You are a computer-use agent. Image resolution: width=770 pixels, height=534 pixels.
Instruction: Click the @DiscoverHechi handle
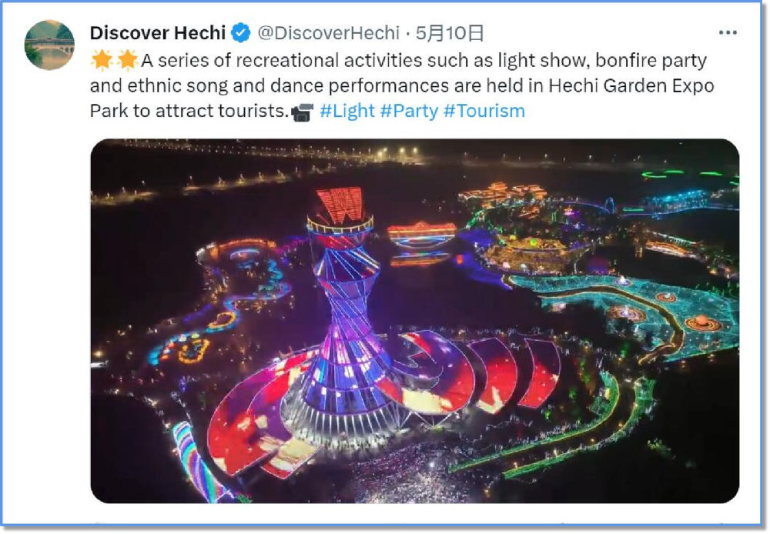coord(328,33)
